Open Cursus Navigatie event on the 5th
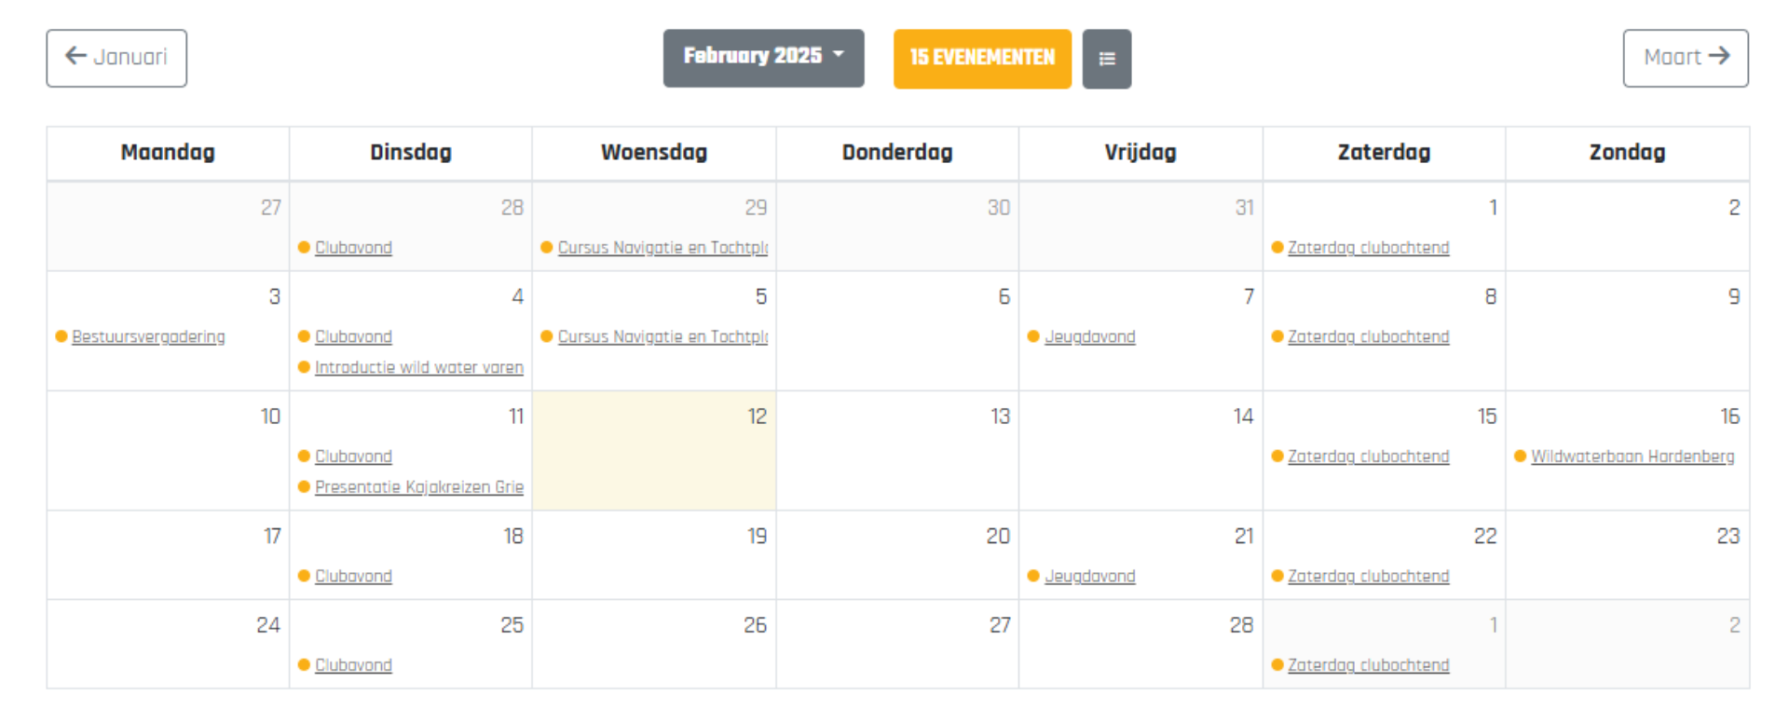Image resolution: width=1789 pixels, height=723 pixels. (662, 336)
